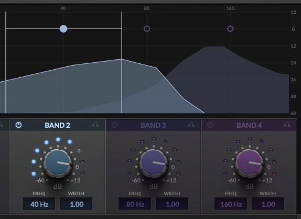301x219 pixels.
Task: Select the Band 4 node at 160 Hz
Action: [x=230, y=29]
